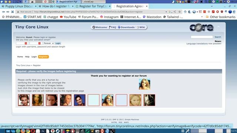Share this page via the share icon

[175, 12]
